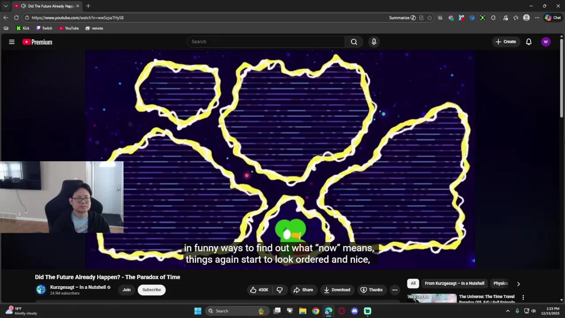The image size is (565, 318).
Task: Open the Favorites list icon
Action: click(x=516, y=18)
